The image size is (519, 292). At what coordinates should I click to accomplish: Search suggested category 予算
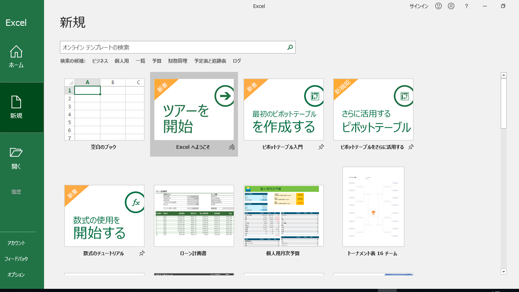157,61
